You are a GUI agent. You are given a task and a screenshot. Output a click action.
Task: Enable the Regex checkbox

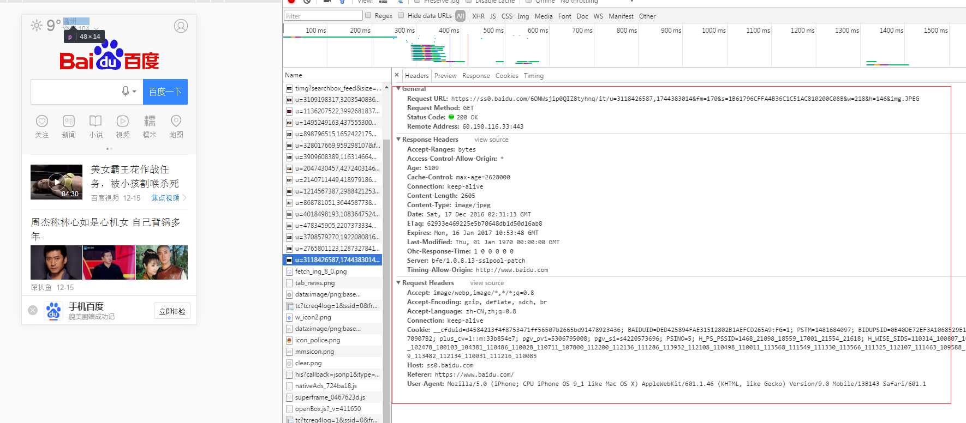point(368,15)
